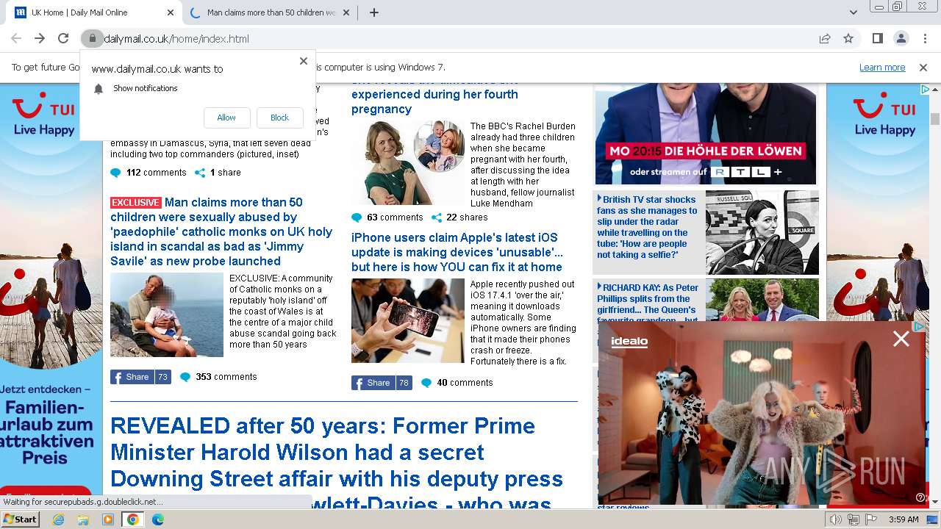The image size is (941, 529).
Task: Close the UK Home Daily Mail tab
Action: pos(171,12)
